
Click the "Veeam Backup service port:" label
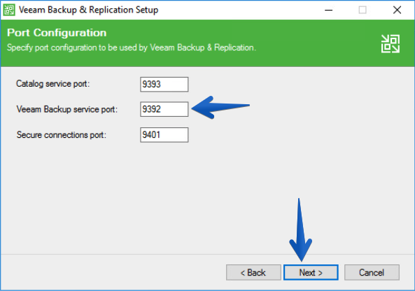(x=67, y=109)
